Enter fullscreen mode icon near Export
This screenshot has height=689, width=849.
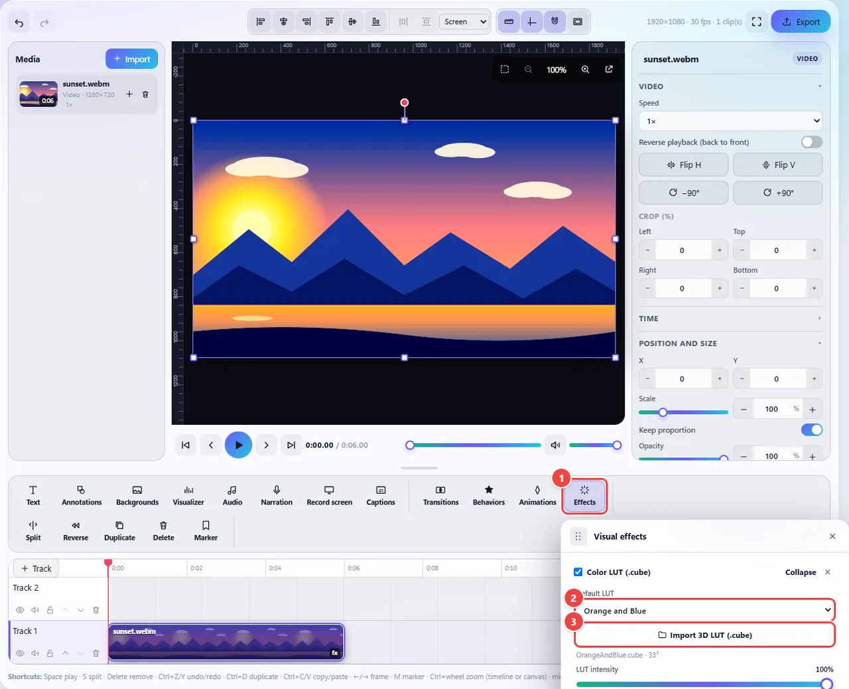(757, 22)
